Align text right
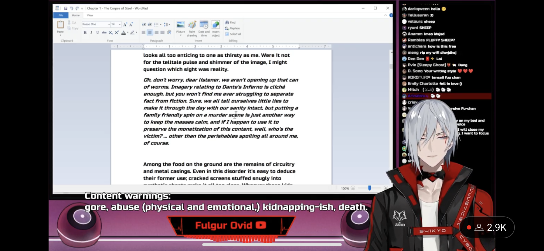Image resolution: width=544 pixels, height=251 pixels. (x=156, y=32)
